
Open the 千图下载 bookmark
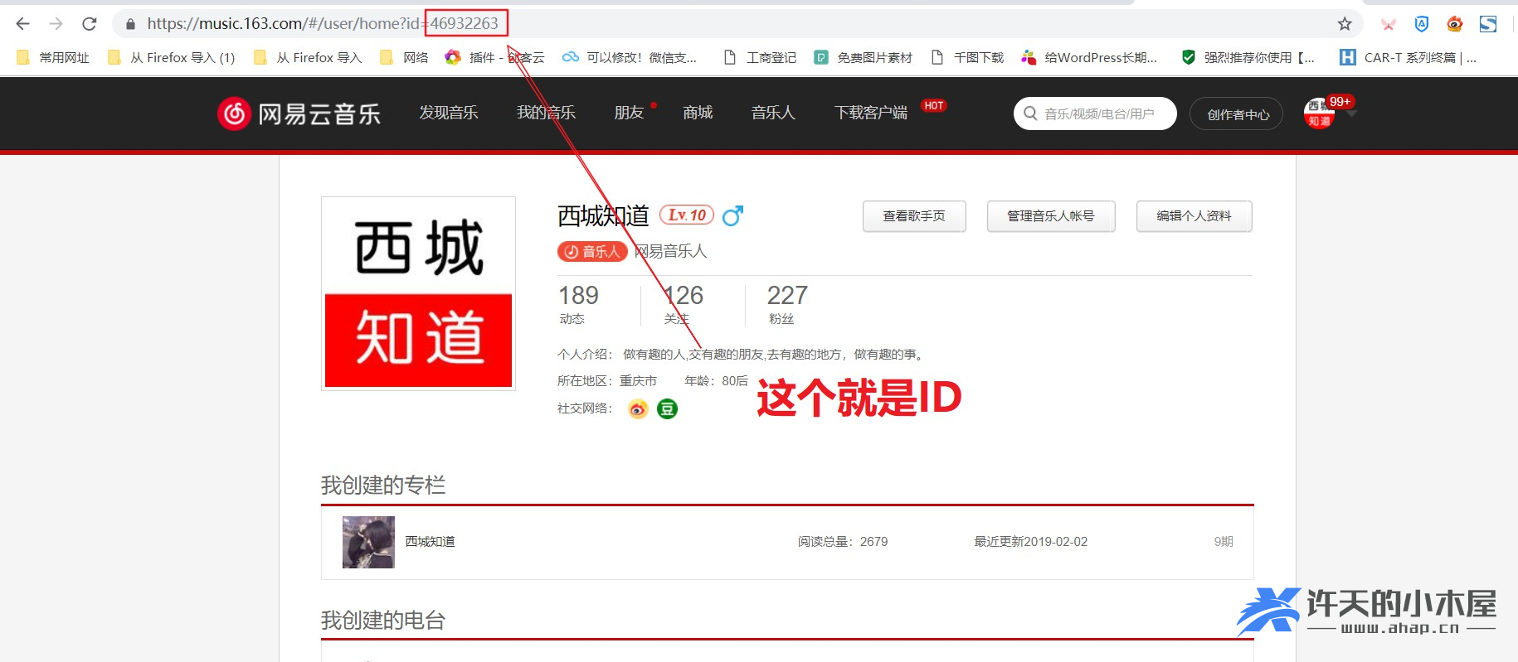[x=967, y=57]
